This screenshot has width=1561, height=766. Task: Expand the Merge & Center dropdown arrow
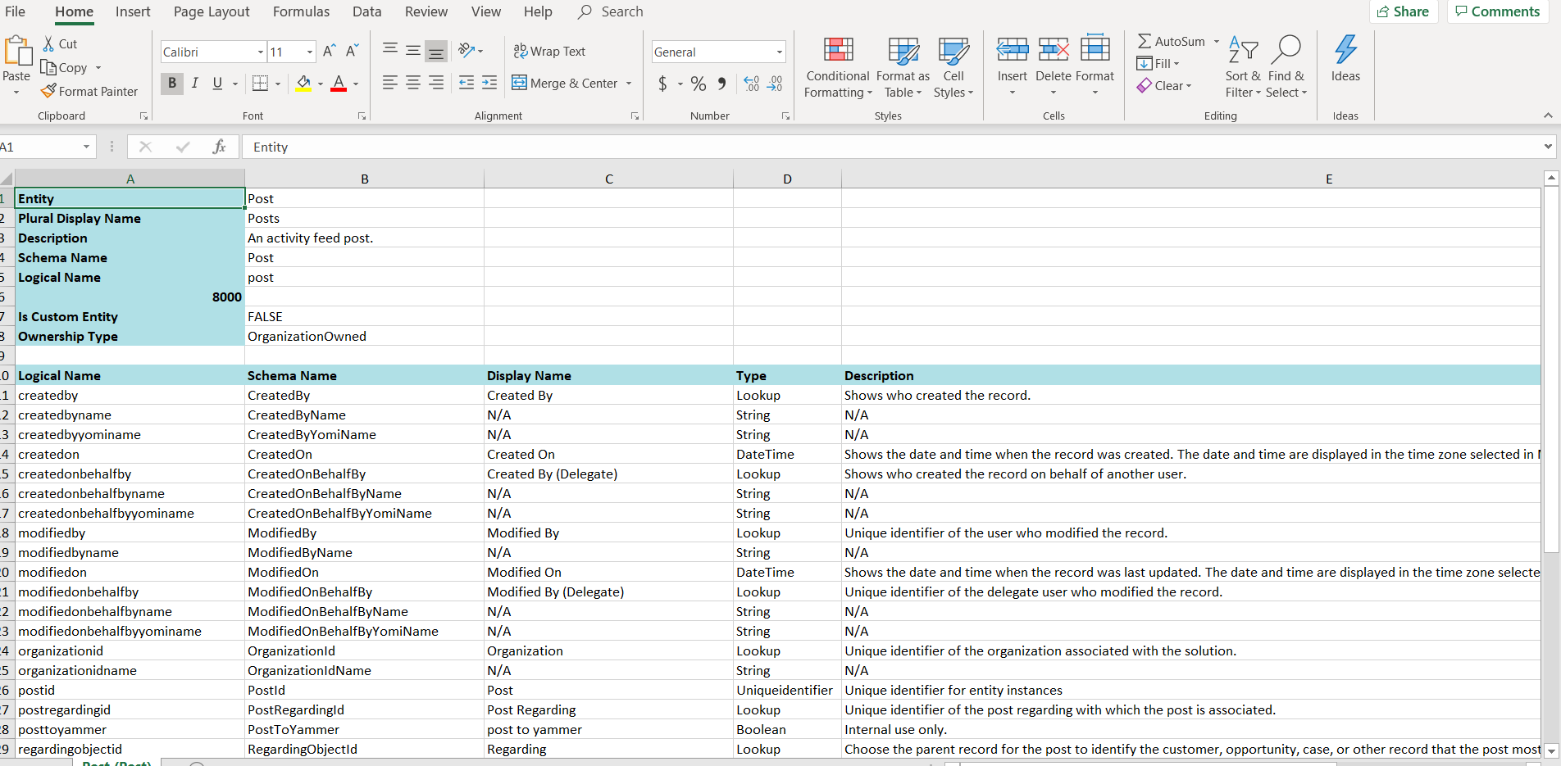tap(629, 84)
